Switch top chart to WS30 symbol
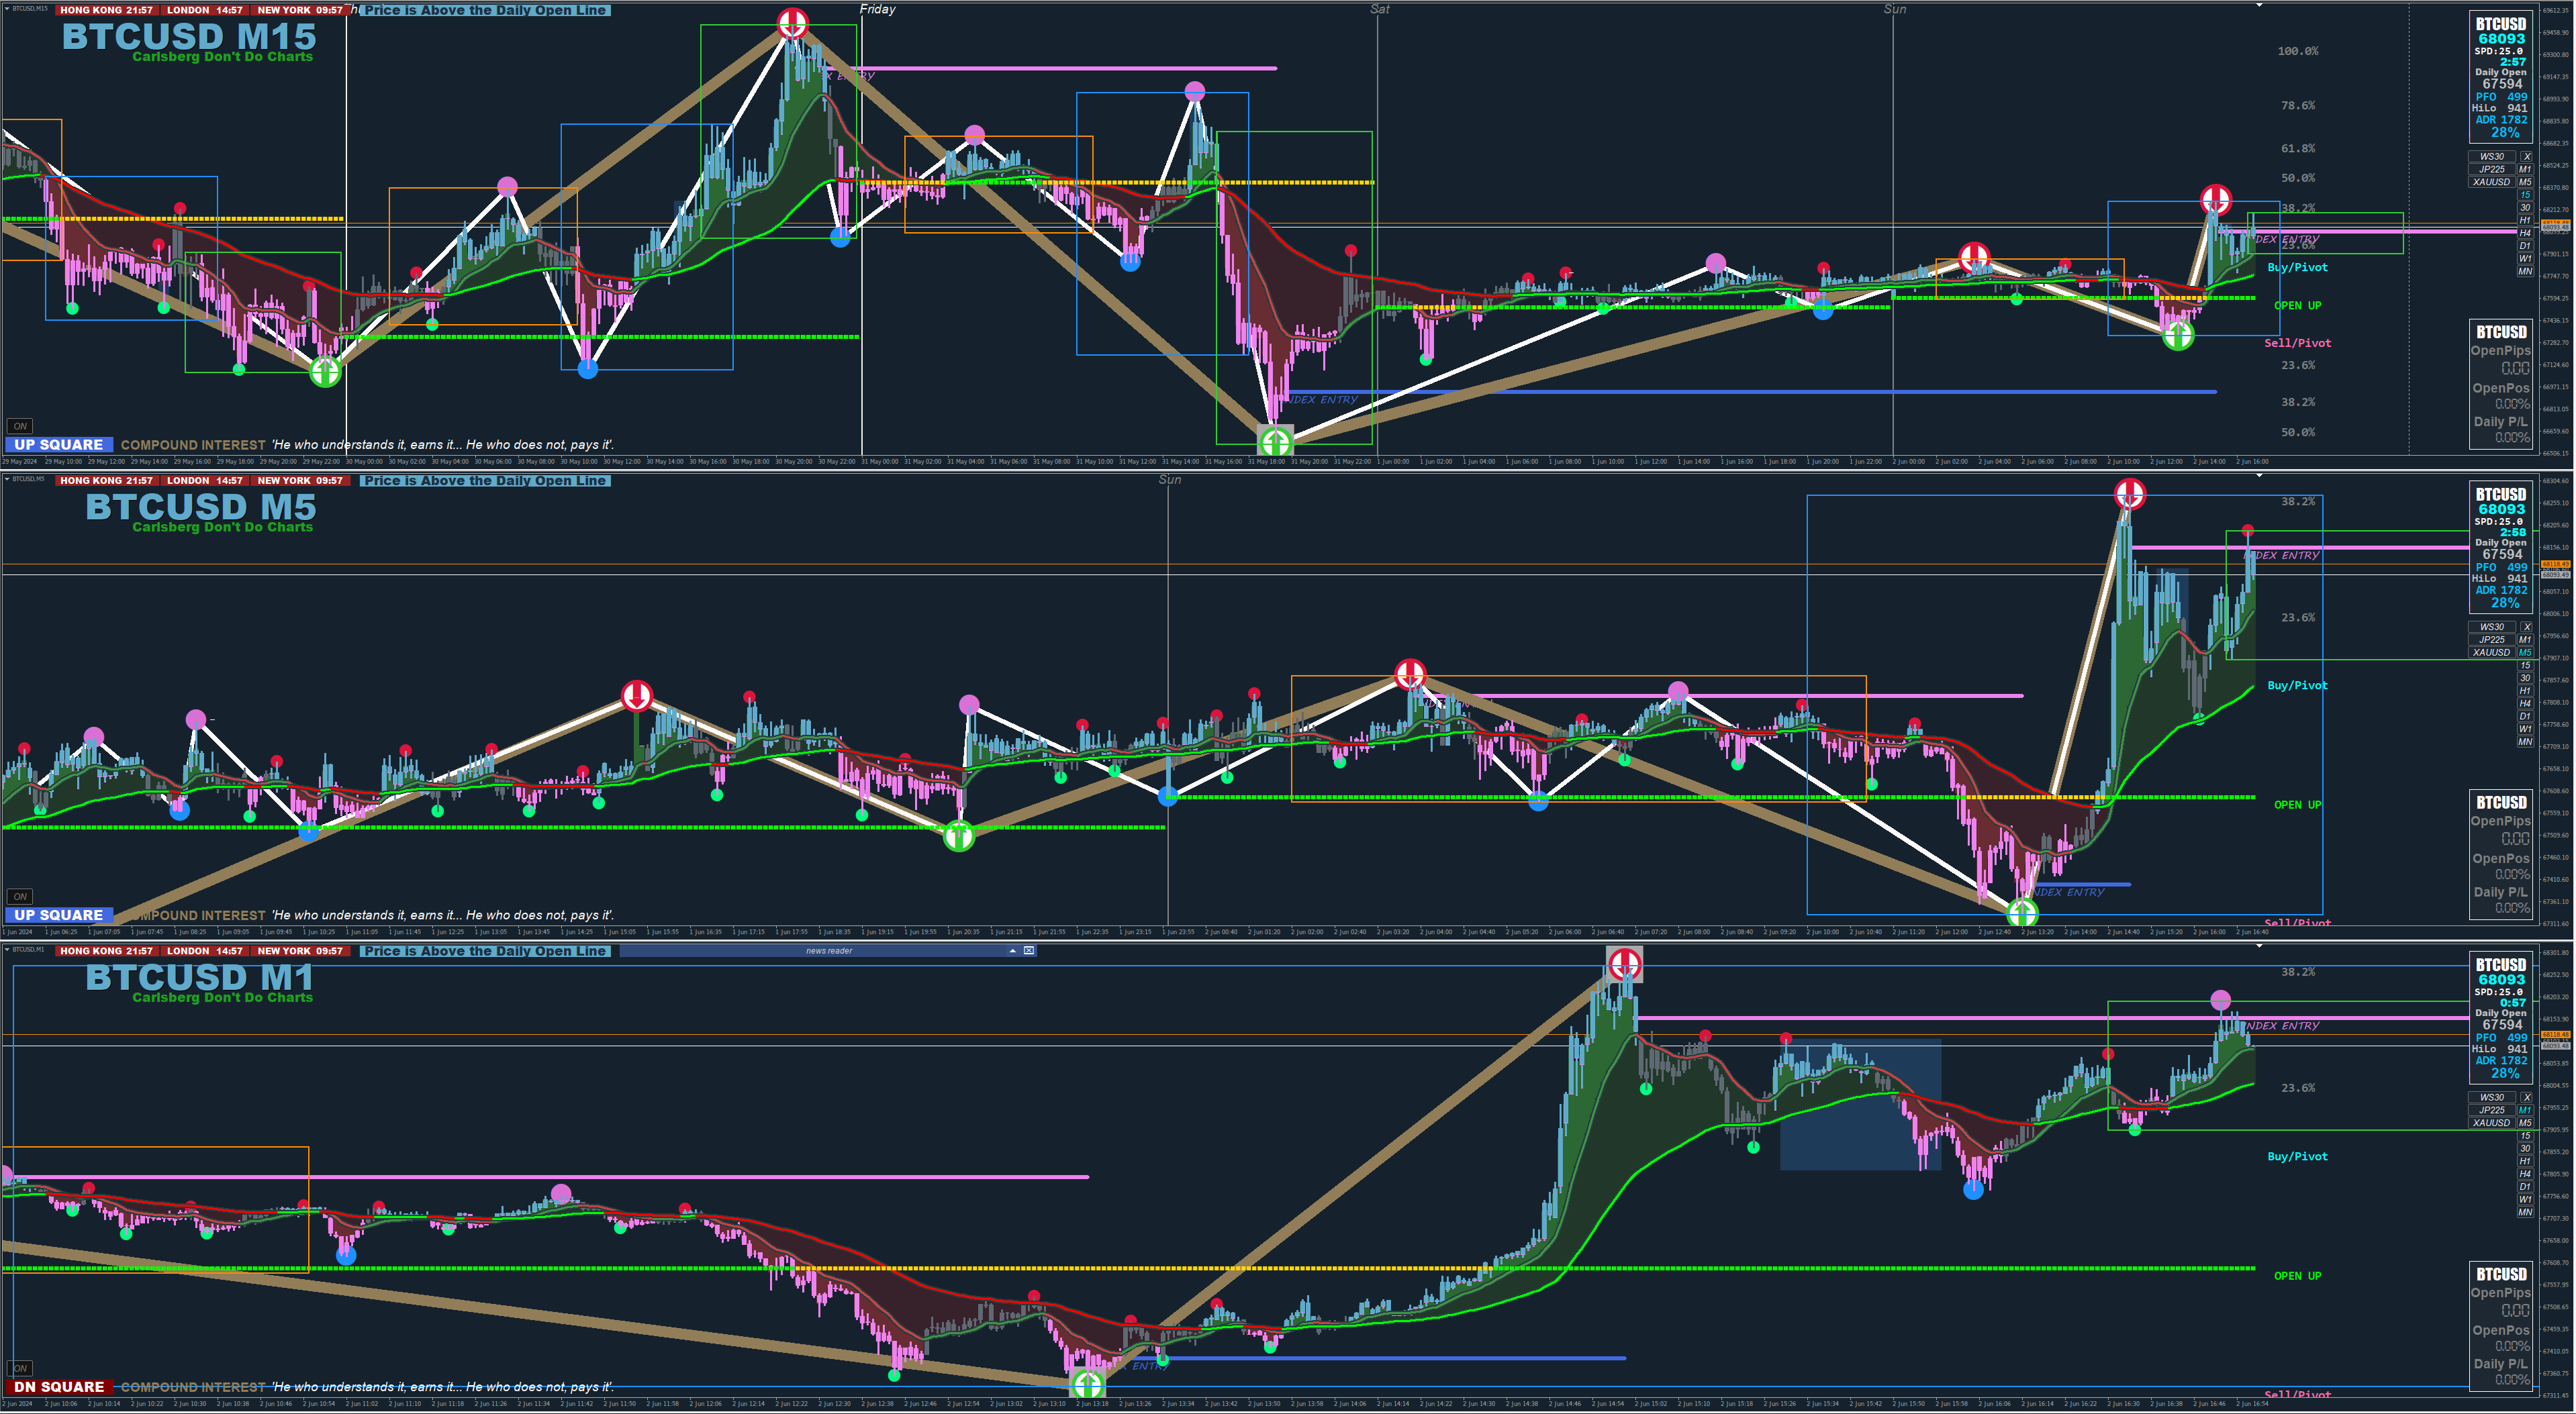Viewport: 2576px width, 1414px height. 2491,157
